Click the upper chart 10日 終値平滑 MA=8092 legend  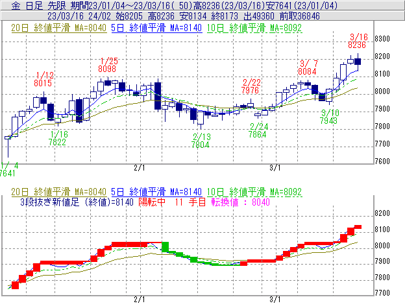click(254, 28)
